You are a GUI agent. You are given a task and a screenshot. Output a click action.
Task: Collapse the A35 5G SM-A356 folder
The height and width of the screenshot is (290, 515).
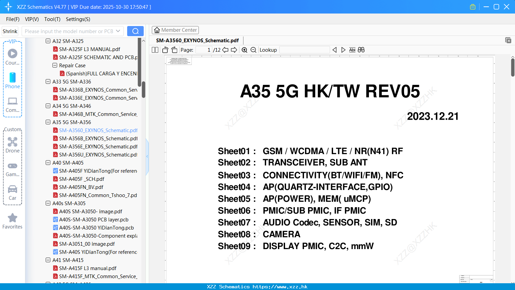coord(48,122)
